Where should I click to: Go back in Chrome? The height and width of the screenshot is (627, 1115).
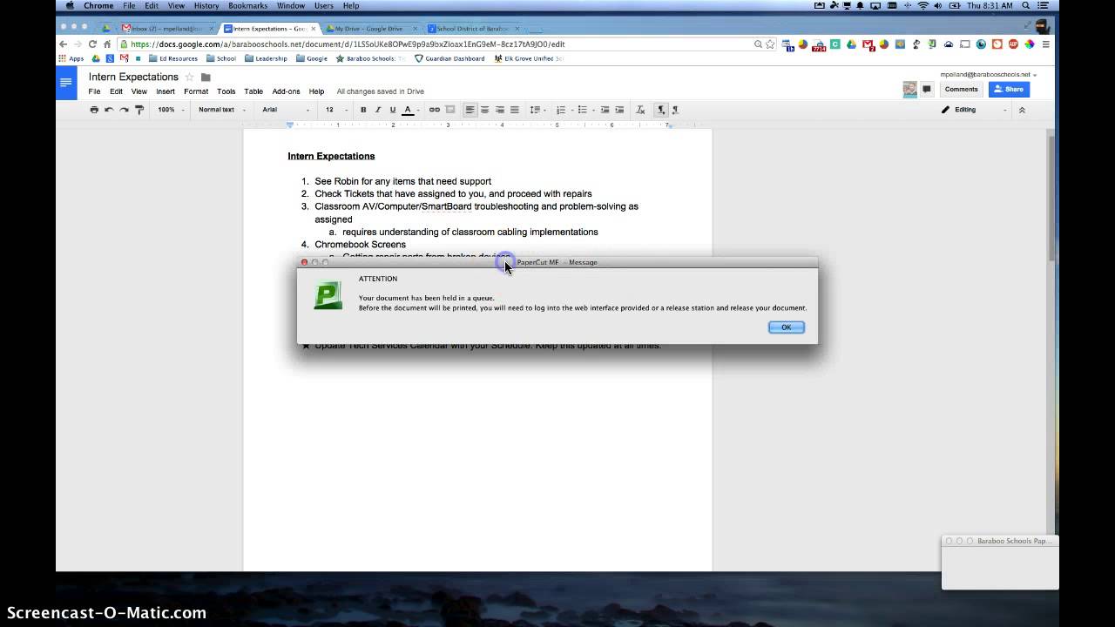click(63, 44)
